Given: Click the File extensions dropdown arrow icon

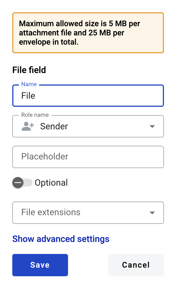Looking at the screenshot, I should pyautogui.click(x=152, y=213).
